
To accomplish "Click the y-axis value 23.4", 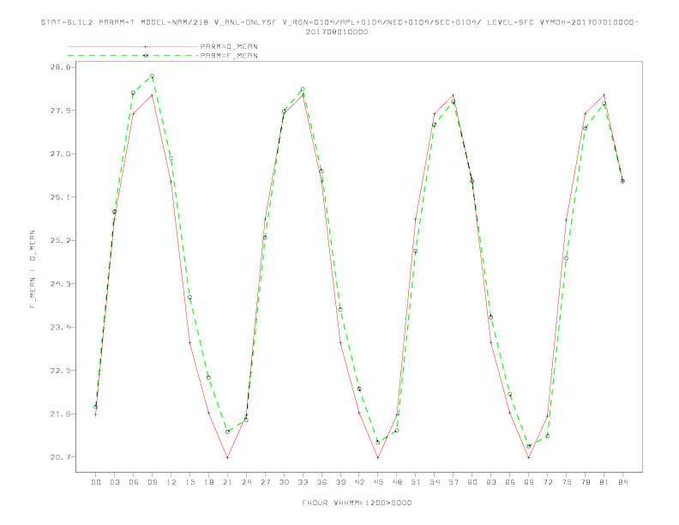I will tap(60, 327).
